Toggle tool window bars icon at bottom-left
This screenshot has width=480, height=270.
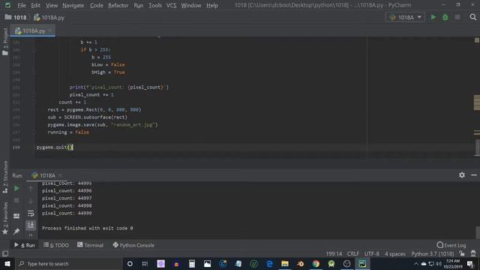[x=5, y=253]
